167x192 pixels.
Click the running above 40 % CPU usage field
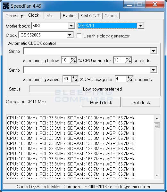coord(67,79)
